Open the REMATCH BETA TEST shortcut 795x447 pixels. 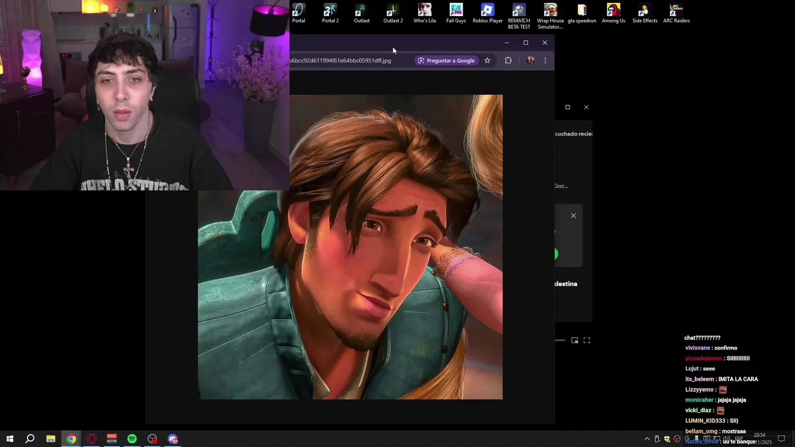[519, 16]
